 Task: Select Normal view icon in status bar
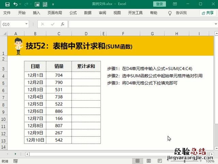coord(137,161)
